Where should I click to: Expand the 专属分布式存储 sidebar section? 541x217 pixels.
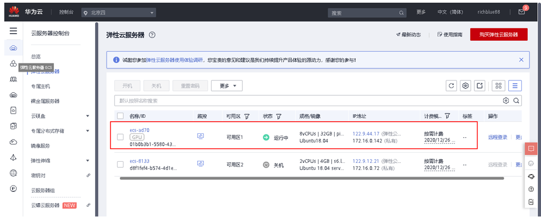click(x=87, y=131)
